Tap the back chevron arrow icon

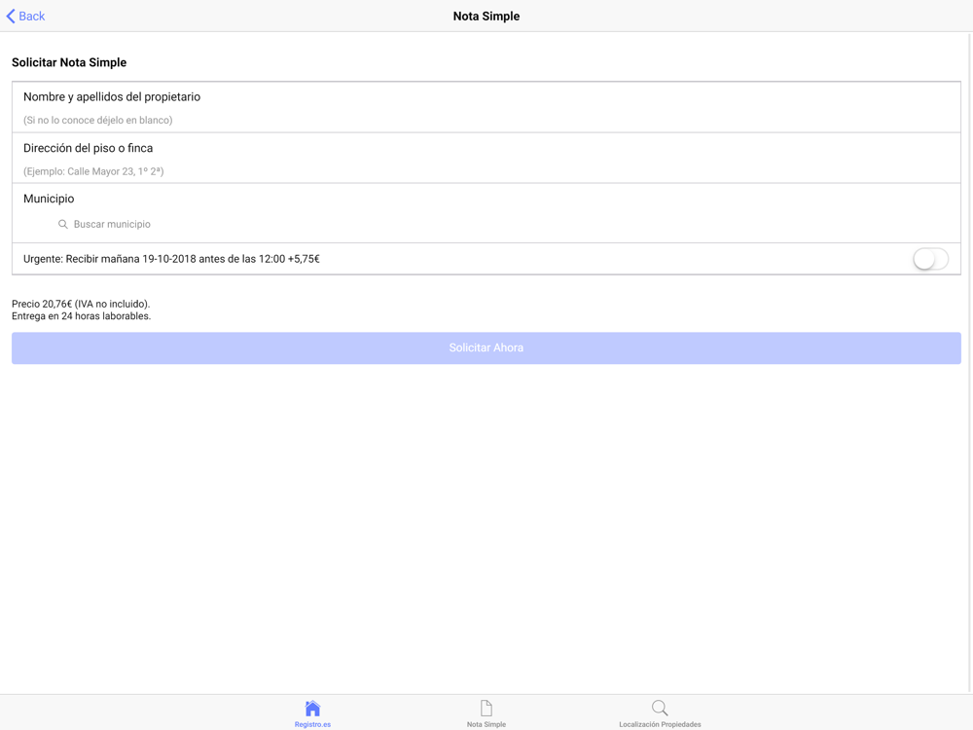(x=11, y=17)
